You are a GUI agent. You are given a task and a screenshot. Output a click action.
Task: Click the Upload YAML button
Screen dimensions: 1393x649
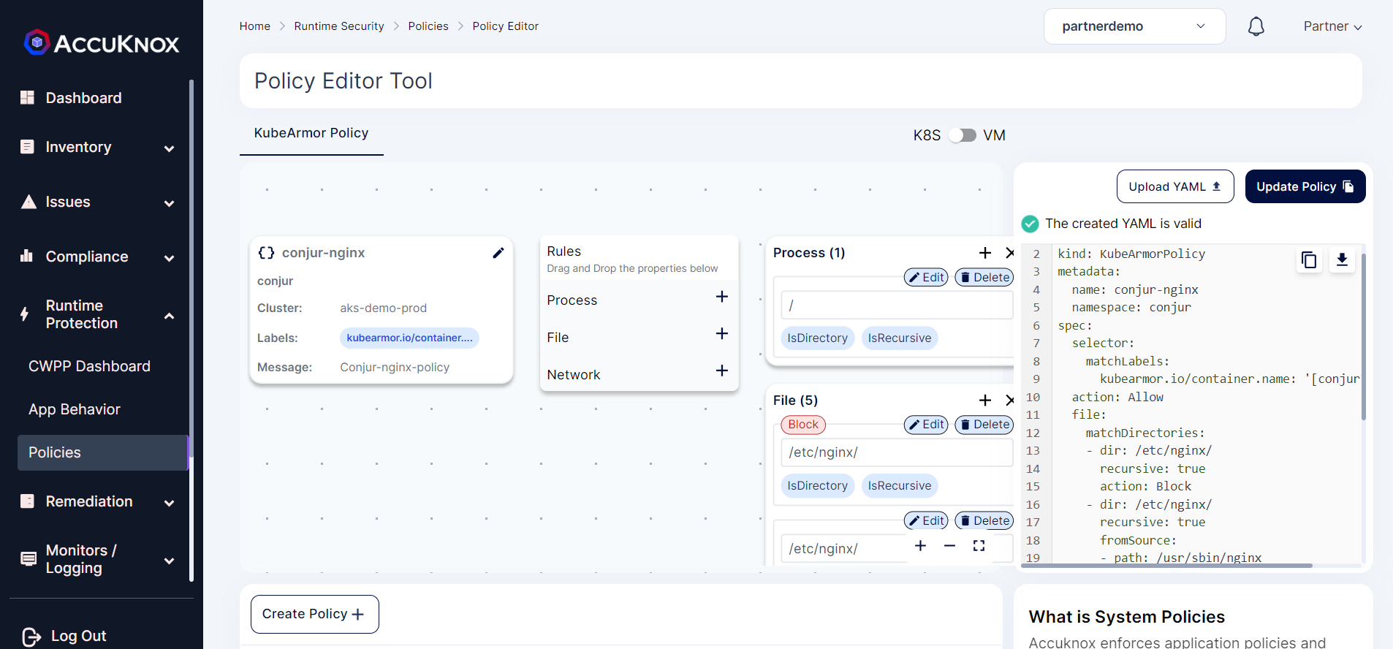coord(1174,187)
